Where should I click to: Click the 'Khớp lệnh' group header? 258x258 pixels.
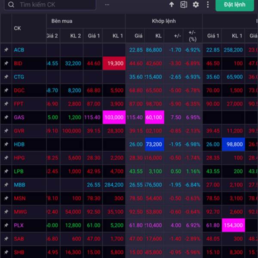164,21
